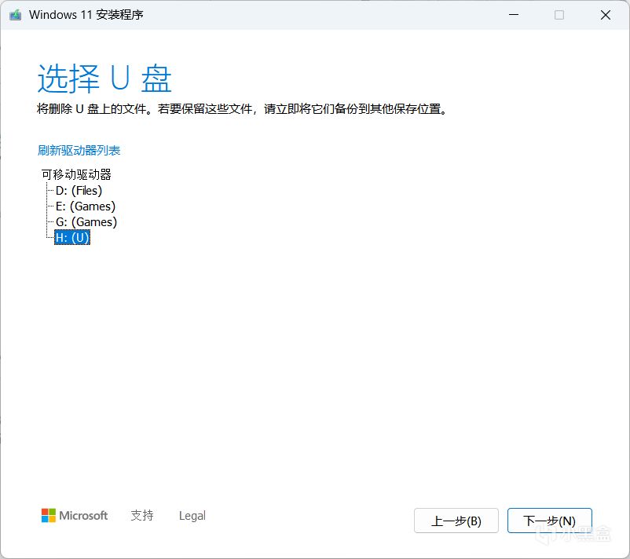630x559 pixels.
Task: Select the G: (Games) drive
Action: [x=86, y=221]
